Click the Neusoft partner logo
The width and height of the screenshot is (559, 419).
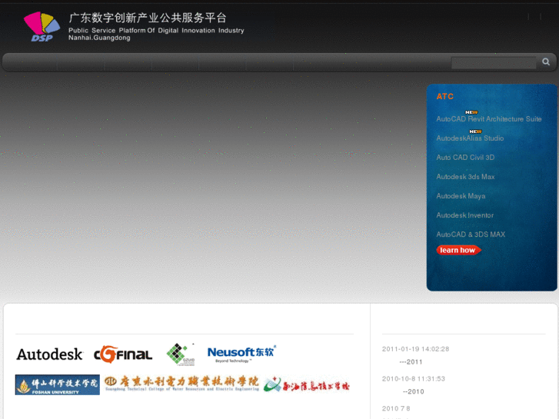click(241, 354)
